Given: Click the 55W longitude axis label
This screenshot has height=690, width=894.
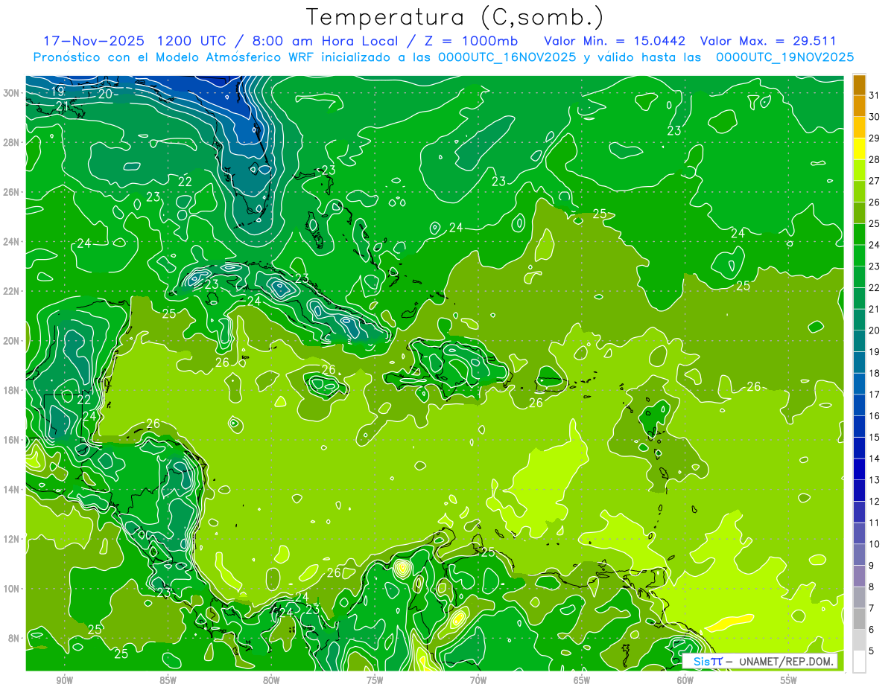Looking at the screenshot, I should tap(789, 680).
